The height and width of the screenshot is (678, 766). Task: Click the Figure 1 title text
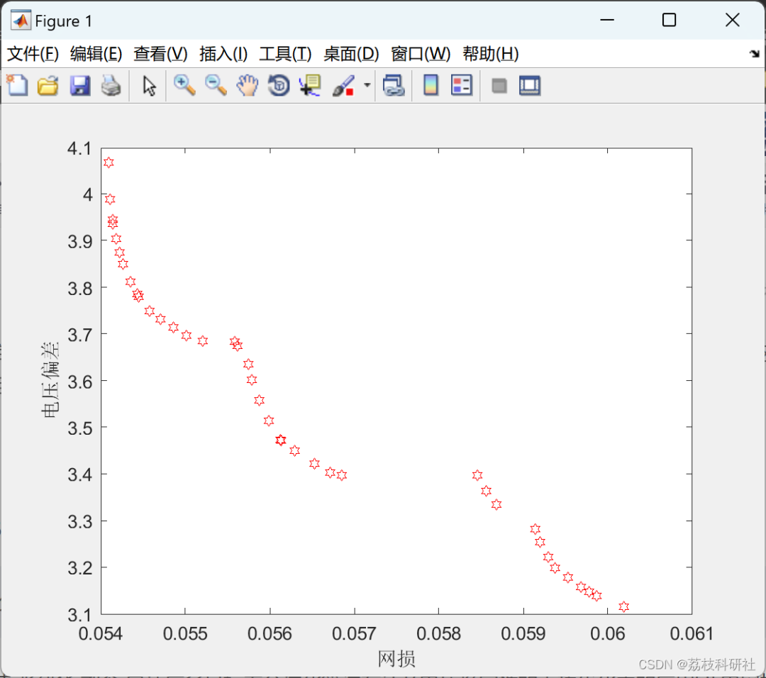[64, 21]
